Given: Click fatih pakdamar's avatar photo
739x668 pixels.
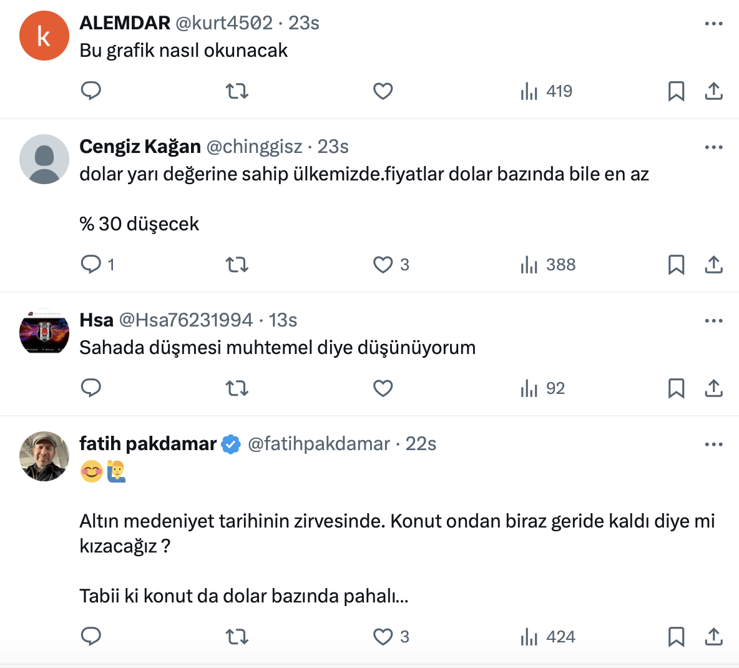Looking at the screenshot, I should click(x=44, y=456).
